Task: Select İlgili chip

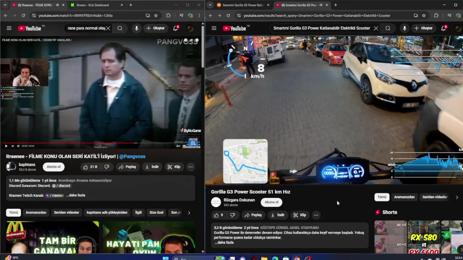Action: [x=139, y=213]
